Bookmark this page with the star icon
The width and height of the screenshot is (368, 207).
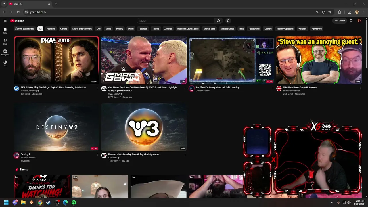[x=330, y=12]
